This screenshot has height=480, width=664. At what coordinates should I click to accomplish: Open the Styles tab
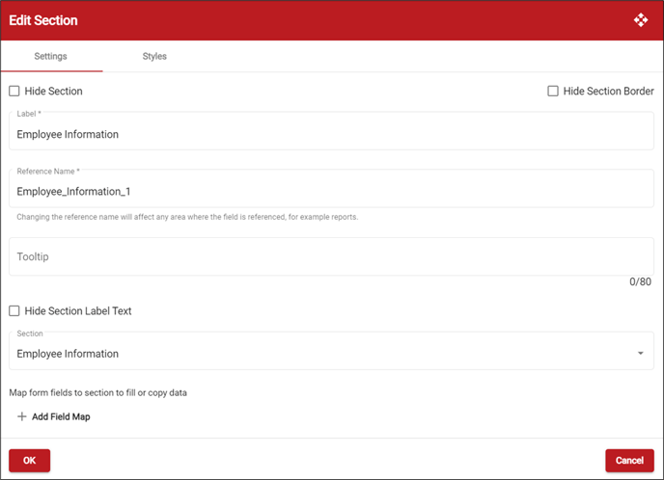[x=154, y=56]
